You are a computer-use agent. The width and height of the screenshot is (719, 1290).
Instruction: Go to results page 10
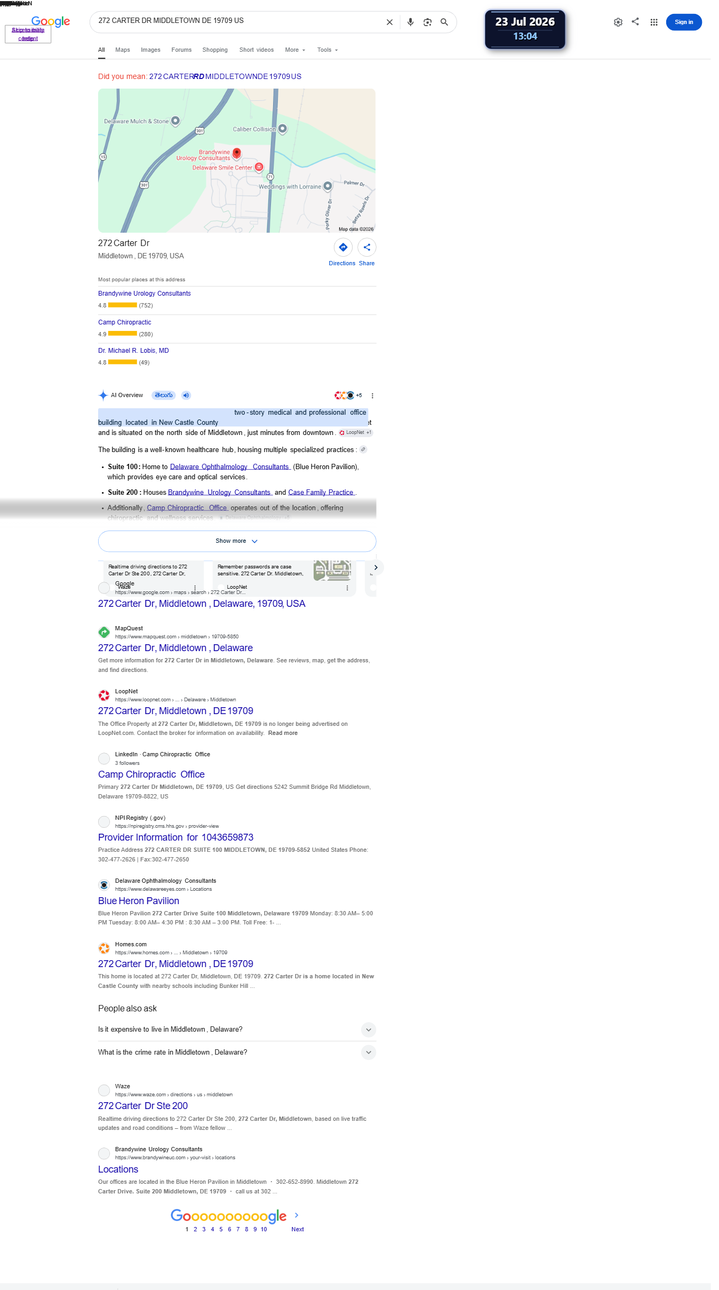point(263,1229)
